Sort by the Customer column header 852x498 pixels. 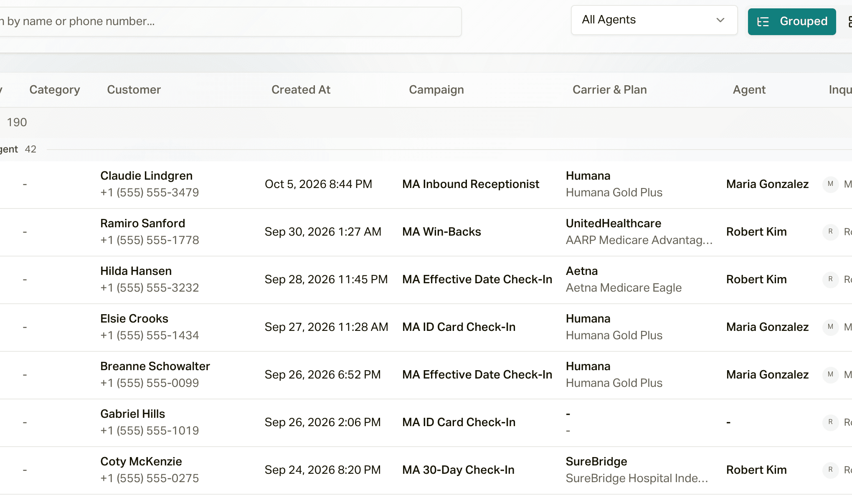pyautogui.click(x=134, y=90)
